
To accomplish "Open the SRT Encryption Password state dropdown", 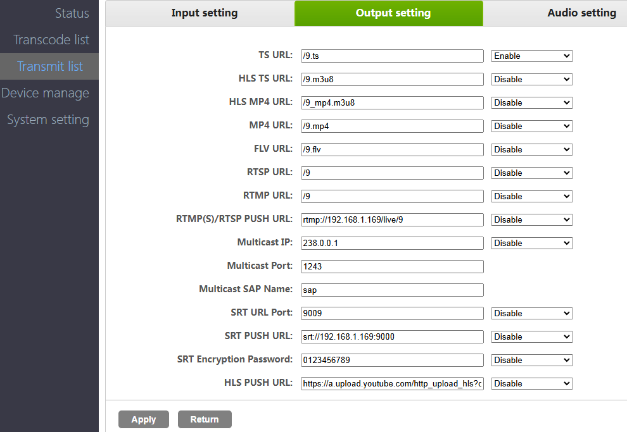I will (x=532, y=360).
